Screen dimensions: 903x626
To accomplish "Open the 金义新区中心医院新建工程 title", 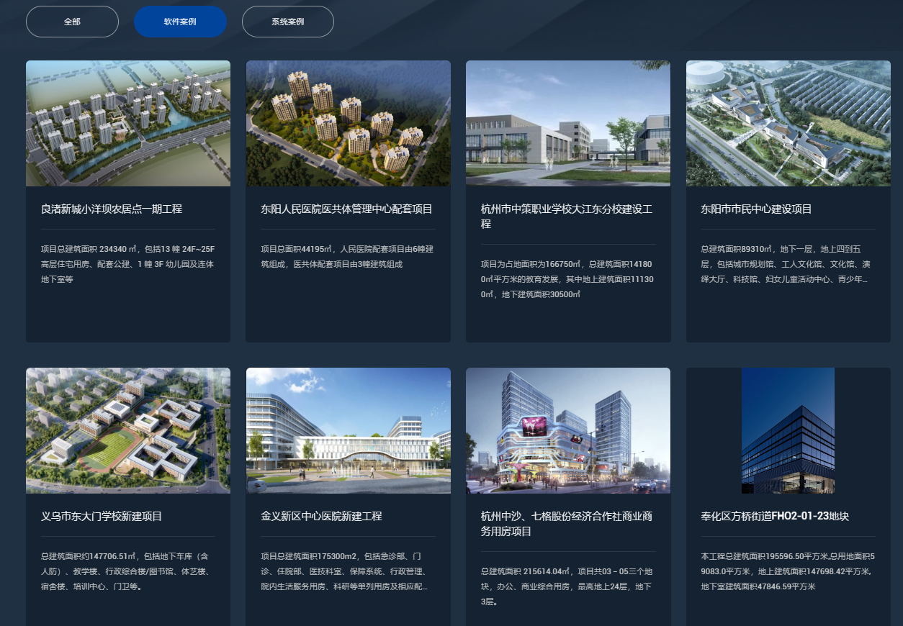I will click(x=321, y=517).
